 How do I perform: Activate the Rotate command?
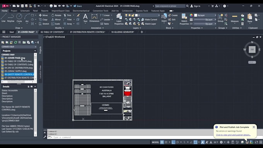tap(56, 15)
